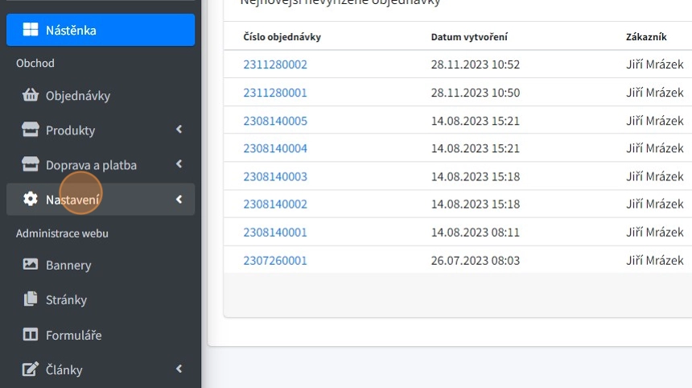Click the Produkty store icon

tap(31, 130)
